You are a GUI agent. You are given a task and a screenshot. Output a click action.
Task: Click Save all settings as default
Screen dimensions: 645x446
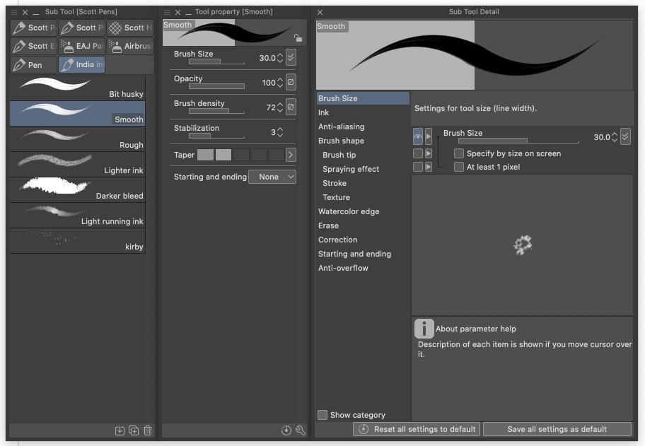click(x=557, y=429)
